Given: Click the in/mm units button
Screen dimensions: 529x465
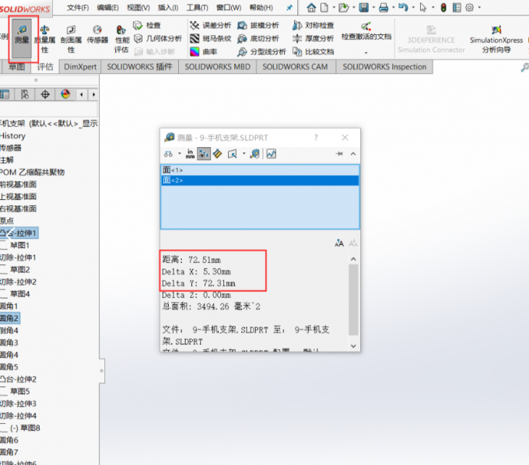Looking at the screenshot, I should pos(190,154).
